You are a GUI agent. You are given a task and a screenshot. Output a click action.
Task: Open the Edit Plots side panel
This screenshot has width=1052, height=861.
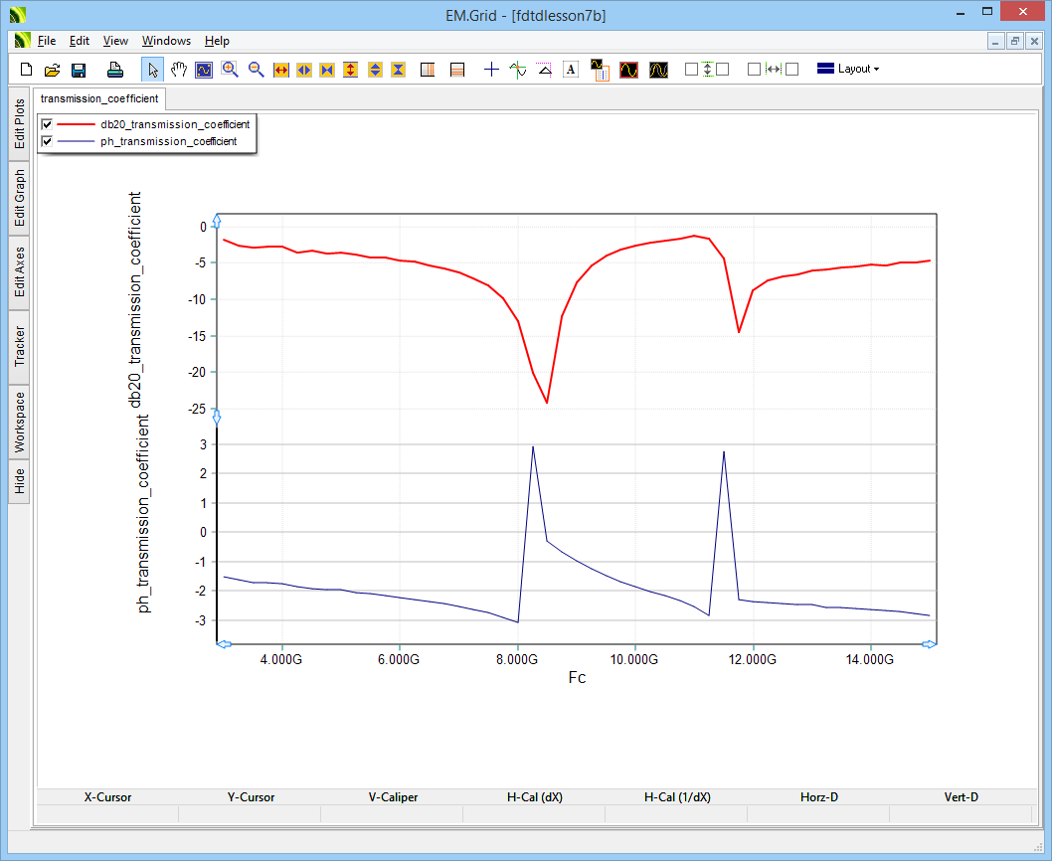coord(20,124)
